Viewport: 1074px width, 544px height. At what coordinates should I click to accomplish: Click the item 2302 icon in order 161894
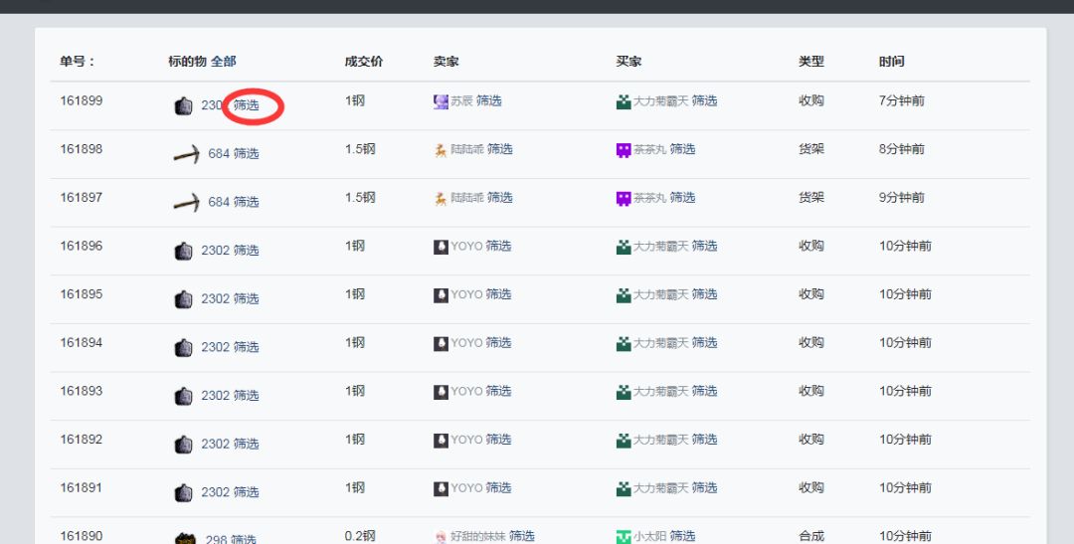[183, 348]
